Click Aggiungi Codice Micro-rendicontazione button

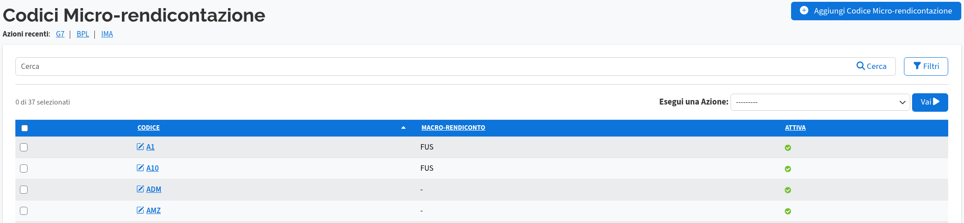876,11
